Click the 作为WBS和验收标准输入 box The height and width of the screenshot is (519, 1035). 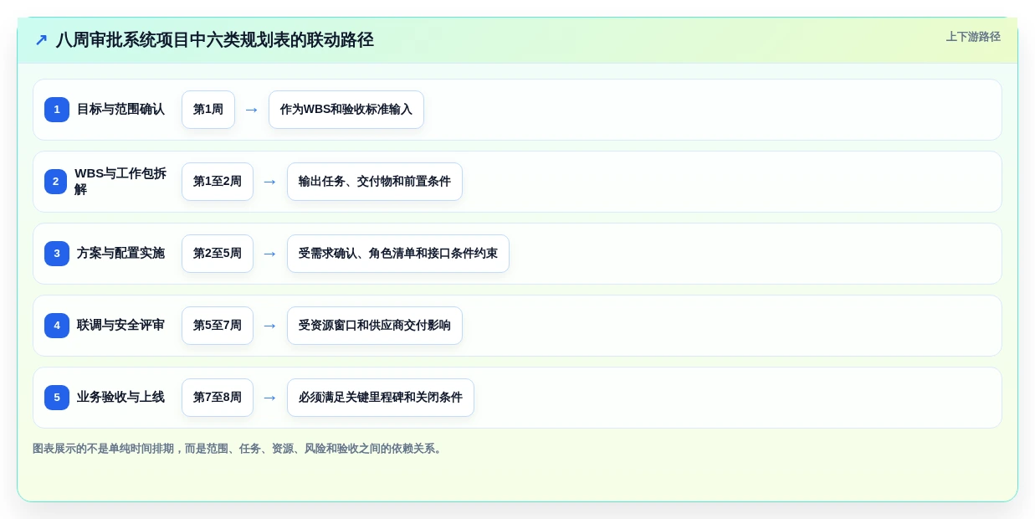pos(346,110)
